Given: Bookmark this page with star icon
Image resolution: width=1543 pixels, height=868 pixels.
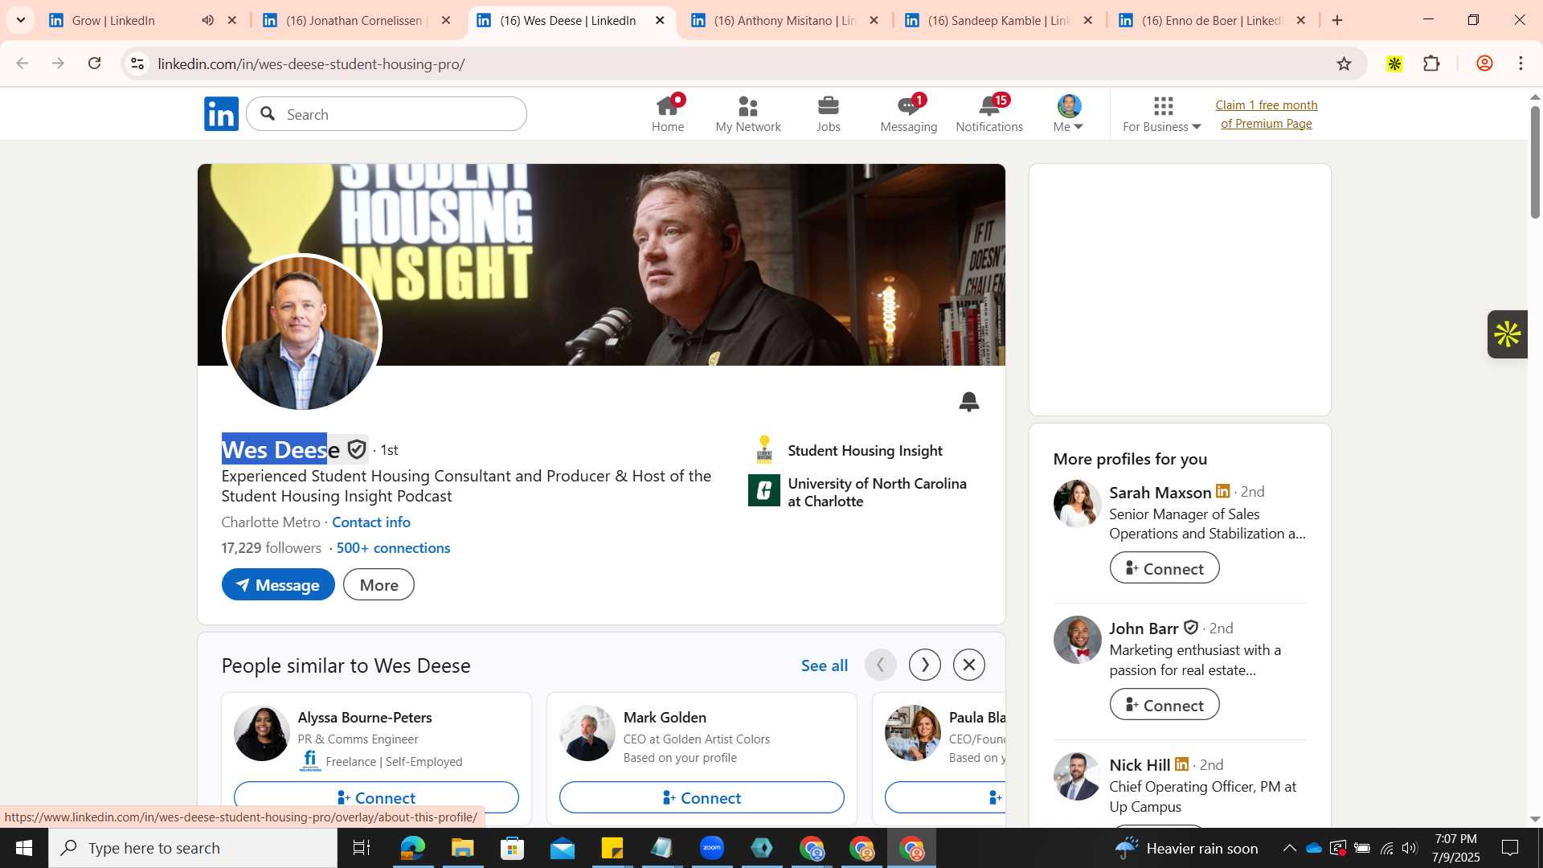Looking at the screenshot, I should (x=1344, y=63).
